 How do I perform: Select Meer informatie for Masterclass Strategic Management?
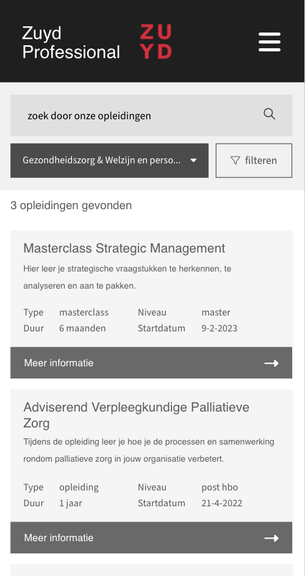[x=151, y=363]
